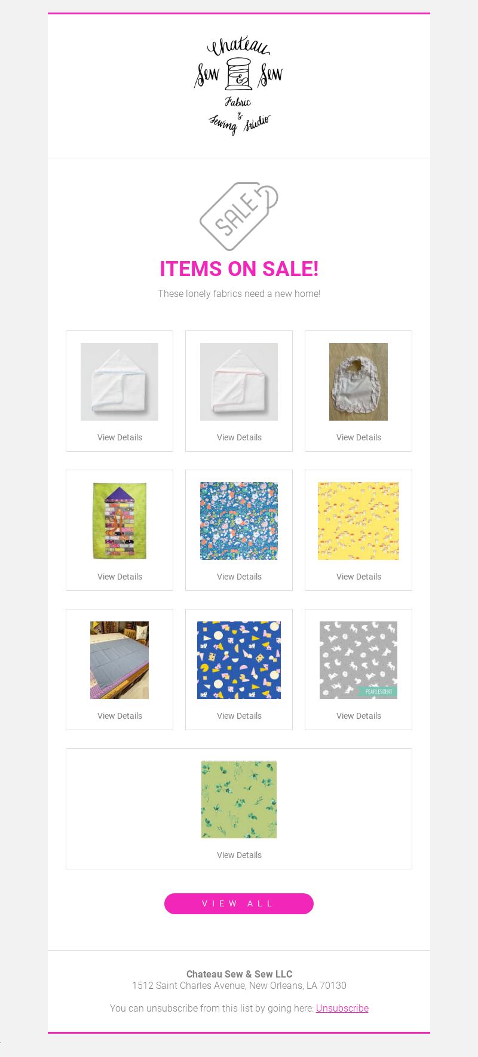Click View Details under blue-trim towel

(x=119, y=437)
